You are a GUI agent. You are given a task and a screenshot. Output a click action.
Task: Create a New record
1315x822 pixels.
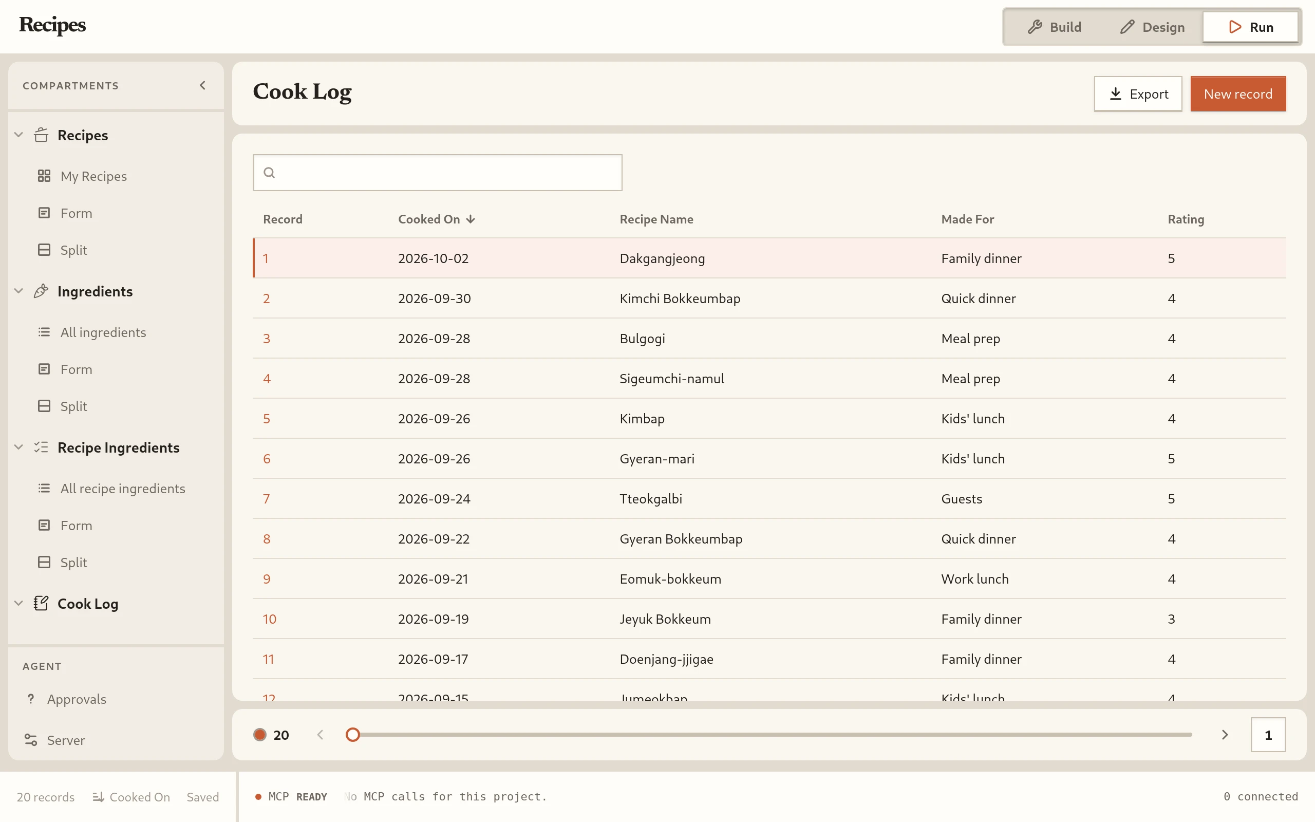pyautogui.click(x=1238, y=94)
